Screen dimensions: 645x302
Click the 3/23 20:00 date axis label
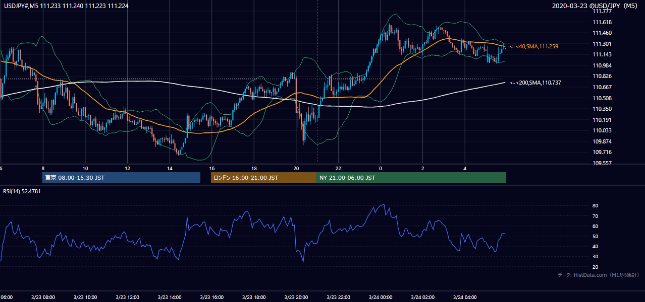point(296,297)
